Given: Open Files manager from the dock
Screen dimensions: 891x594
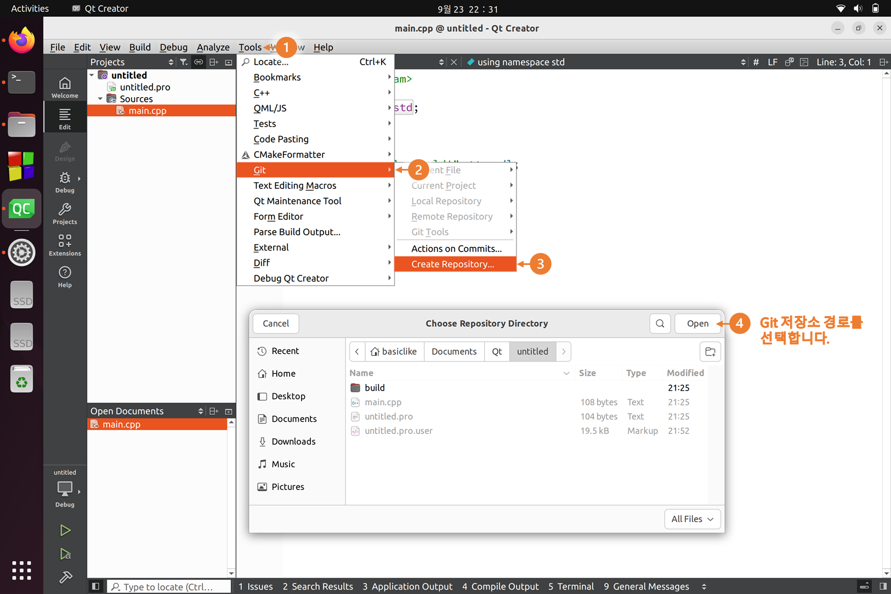Looking at the screenshot, I should click(x=21, y=124).
